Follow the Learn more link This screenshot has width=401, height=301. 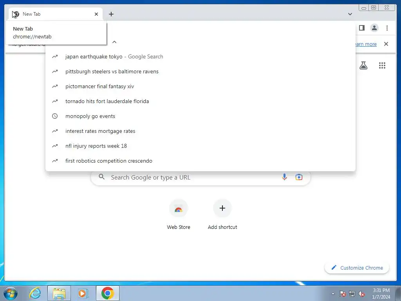[x=366, y=44]
